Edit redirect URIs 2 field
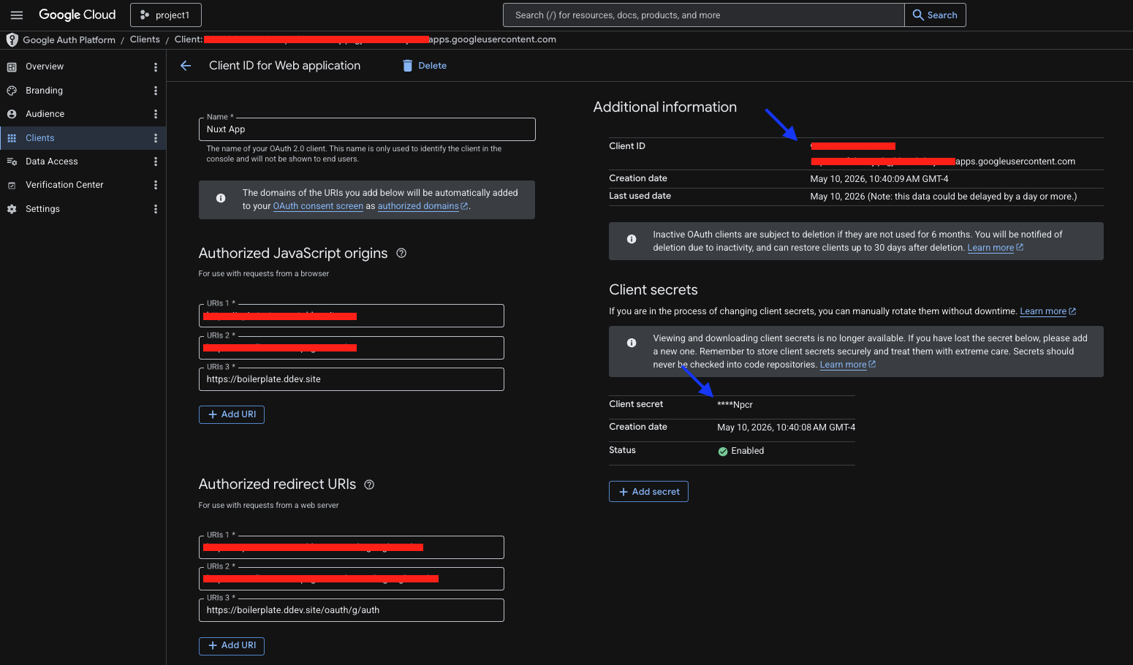This screenshot has width=1133, height=665. pyautogui.click(x=352, y=579)
